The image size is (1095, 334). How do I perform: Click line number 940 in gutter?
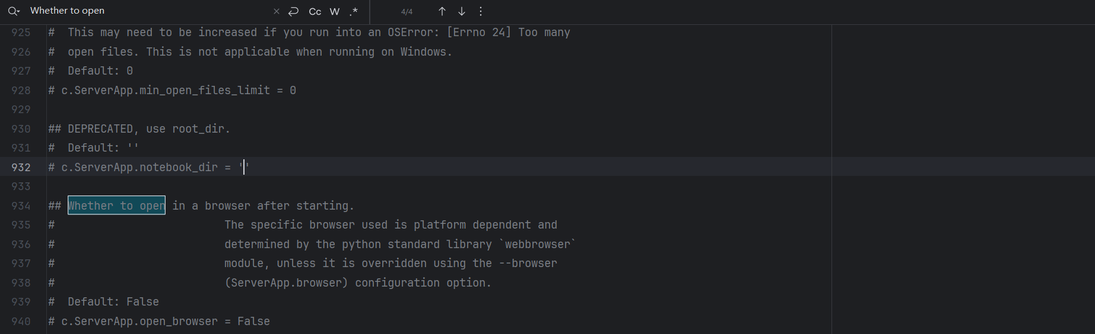pyautogui.click(x=21, y=322)
